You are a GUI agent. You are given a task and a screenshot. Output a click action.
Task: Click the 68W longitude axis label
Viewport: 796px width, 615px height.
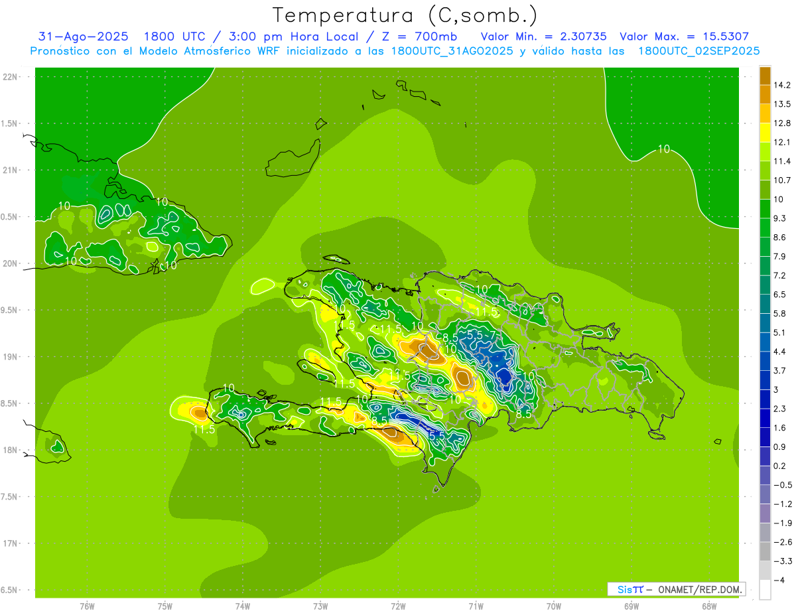tap(709, 606)
